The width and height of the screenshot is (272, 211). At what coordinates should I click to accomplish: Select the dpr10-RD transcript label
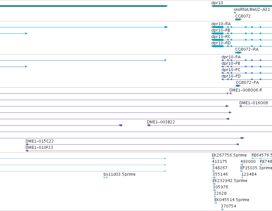221,43
